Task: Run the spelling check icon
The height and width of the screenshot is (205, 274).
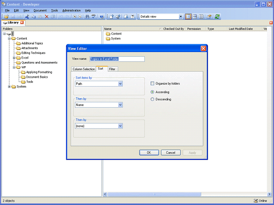Action: tap(94, 17)
